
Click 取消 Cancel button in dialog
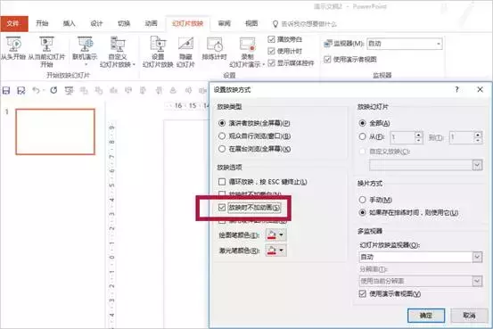tap(469, 315)
